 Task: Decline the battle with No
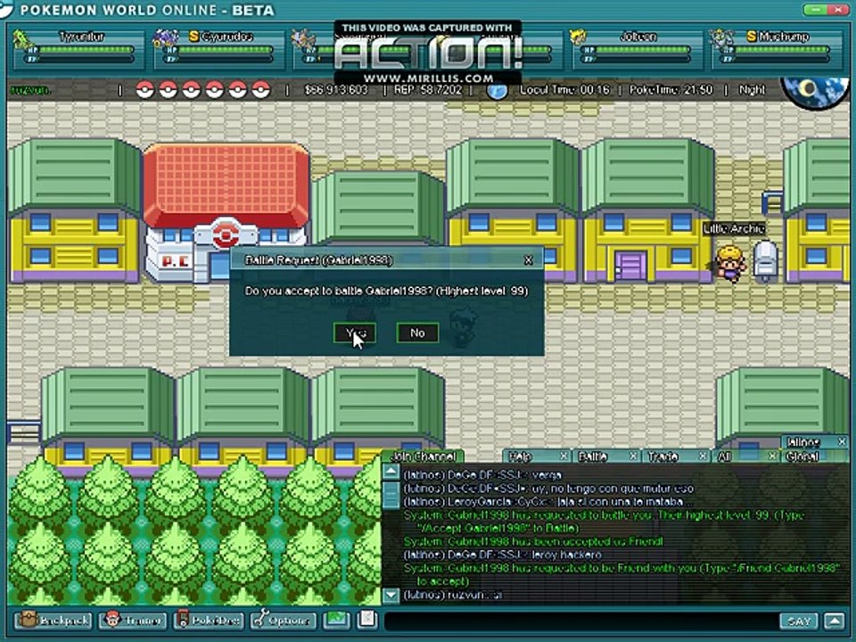[417, 333]
